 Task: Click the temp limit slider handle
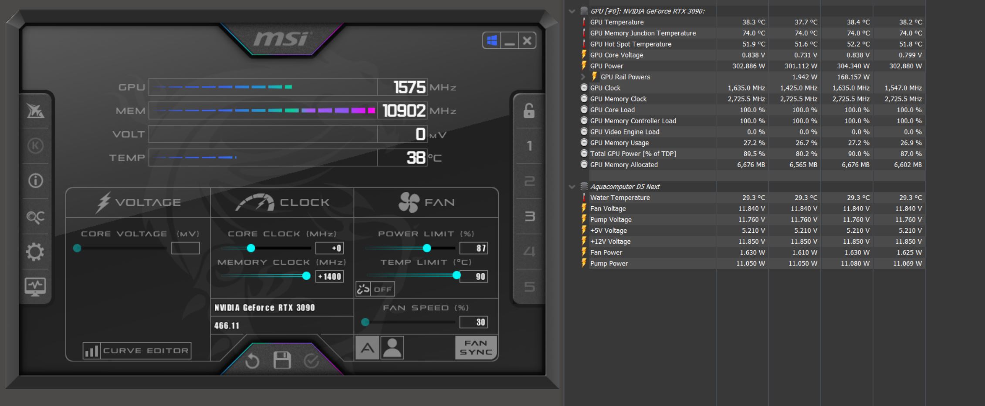457,275
